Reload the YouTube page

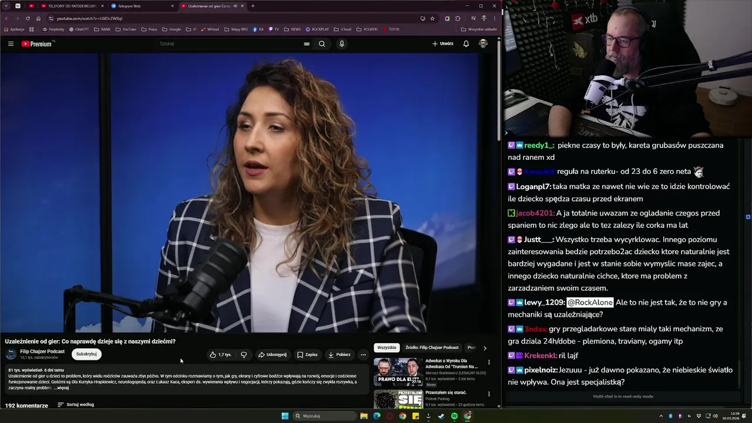click(28, 18)
